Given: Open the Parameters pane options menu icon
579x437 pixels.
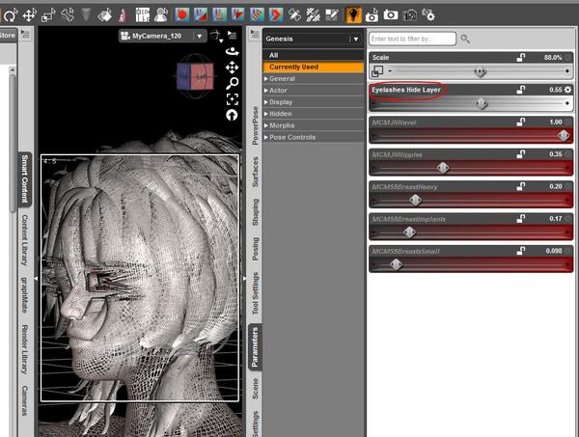Looking at the screenshot, I should click(x=255, y=35).
